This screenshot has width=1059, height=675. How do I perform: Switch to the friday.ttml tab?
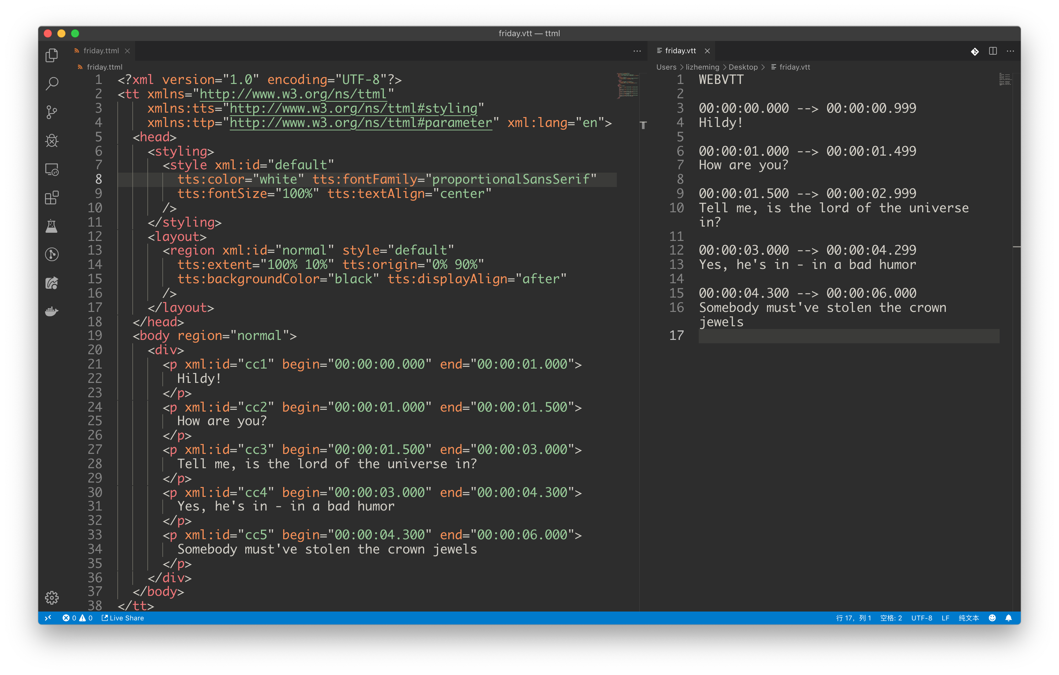tap(101, 51)
